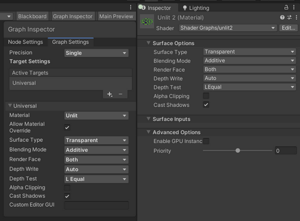Switch to the Node Settings tab
Image resolution: width=300 pixels, height=221 pixels.
point(25,42)
